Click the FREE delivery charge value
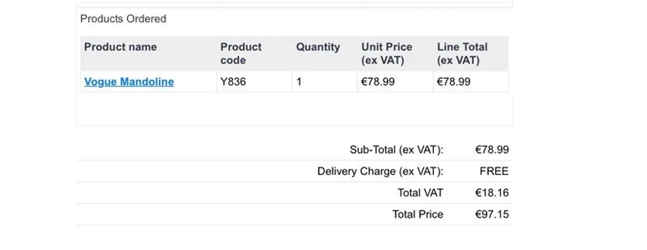 [x=494, y=171]
